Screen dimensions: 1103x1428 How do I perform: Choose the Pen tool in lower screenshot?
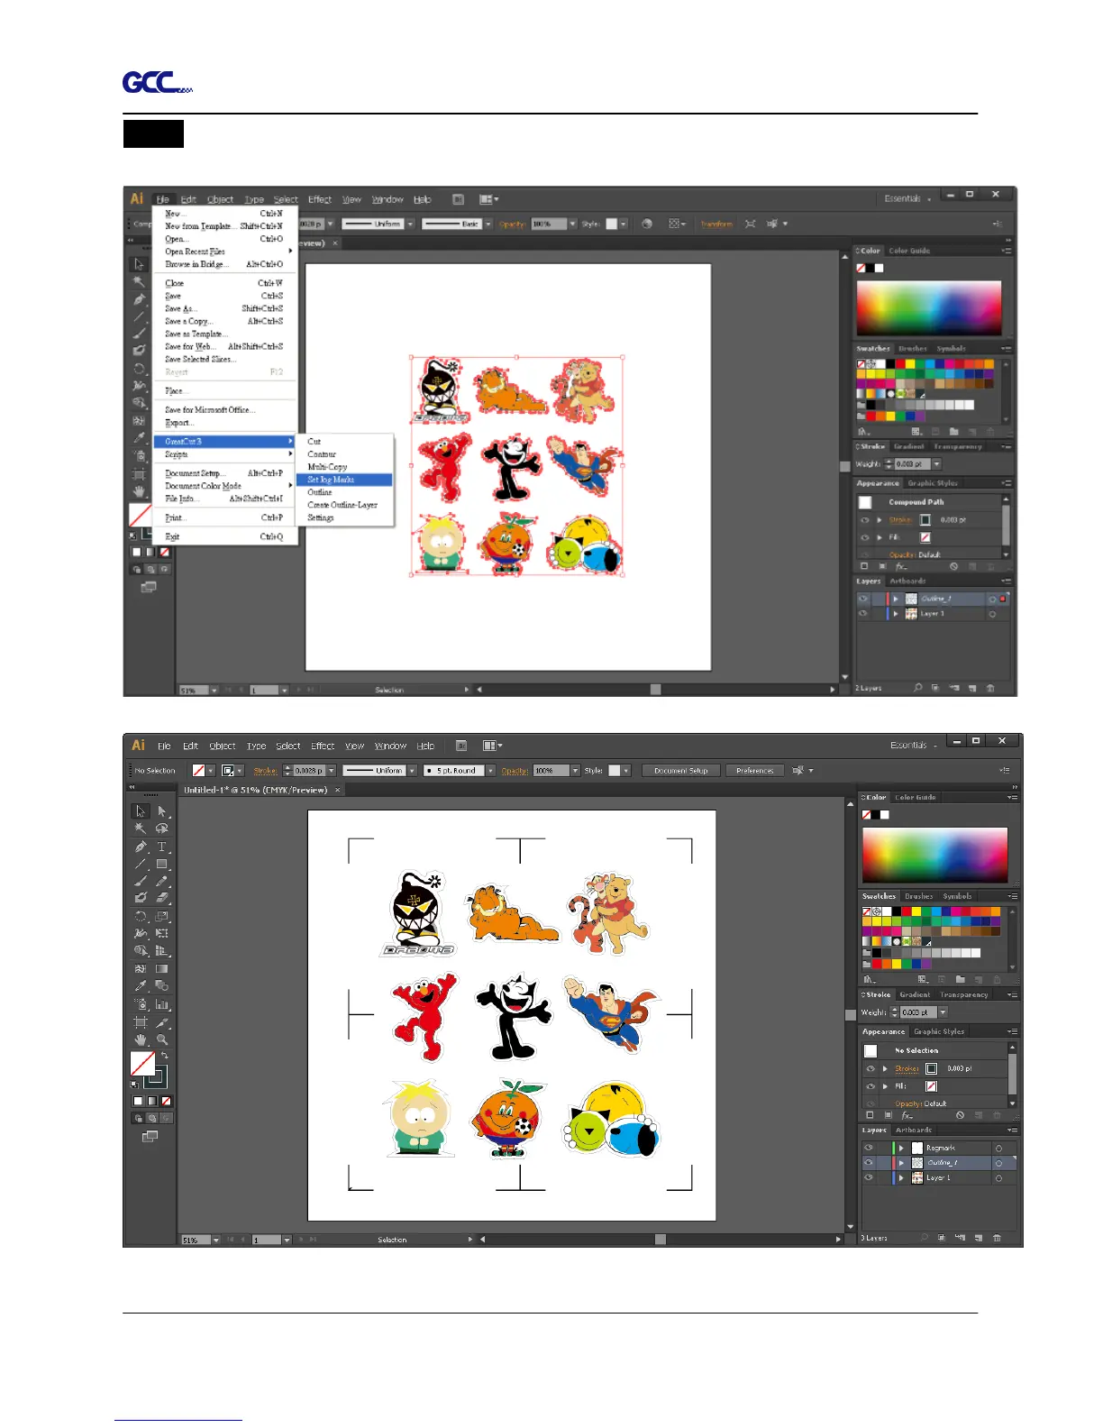[141, 847]
